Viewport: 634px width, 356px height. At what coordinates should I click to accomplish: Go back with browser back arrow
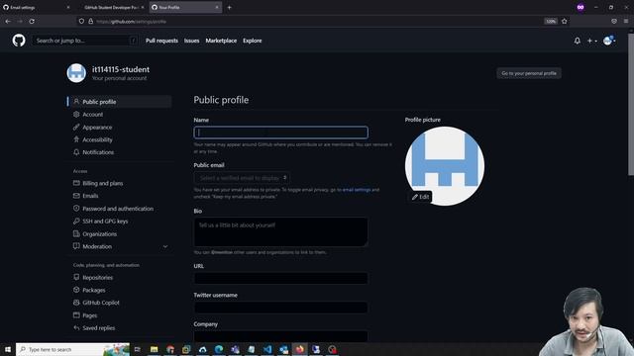pos(8,21)
